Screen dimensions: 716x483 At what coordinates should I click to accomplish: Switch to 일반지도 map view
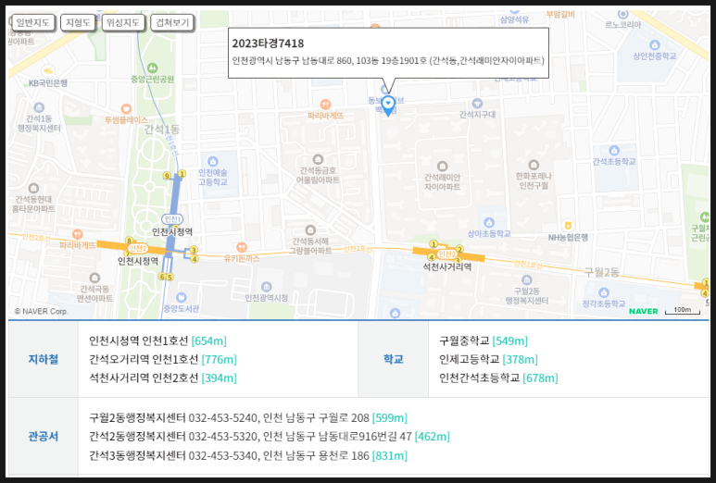pyautogui.click(x=32, y=22)
